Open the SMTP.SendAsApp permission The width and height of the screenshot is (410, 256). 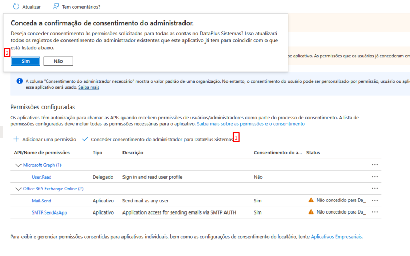pyautogui.click(x=49, y=212)
